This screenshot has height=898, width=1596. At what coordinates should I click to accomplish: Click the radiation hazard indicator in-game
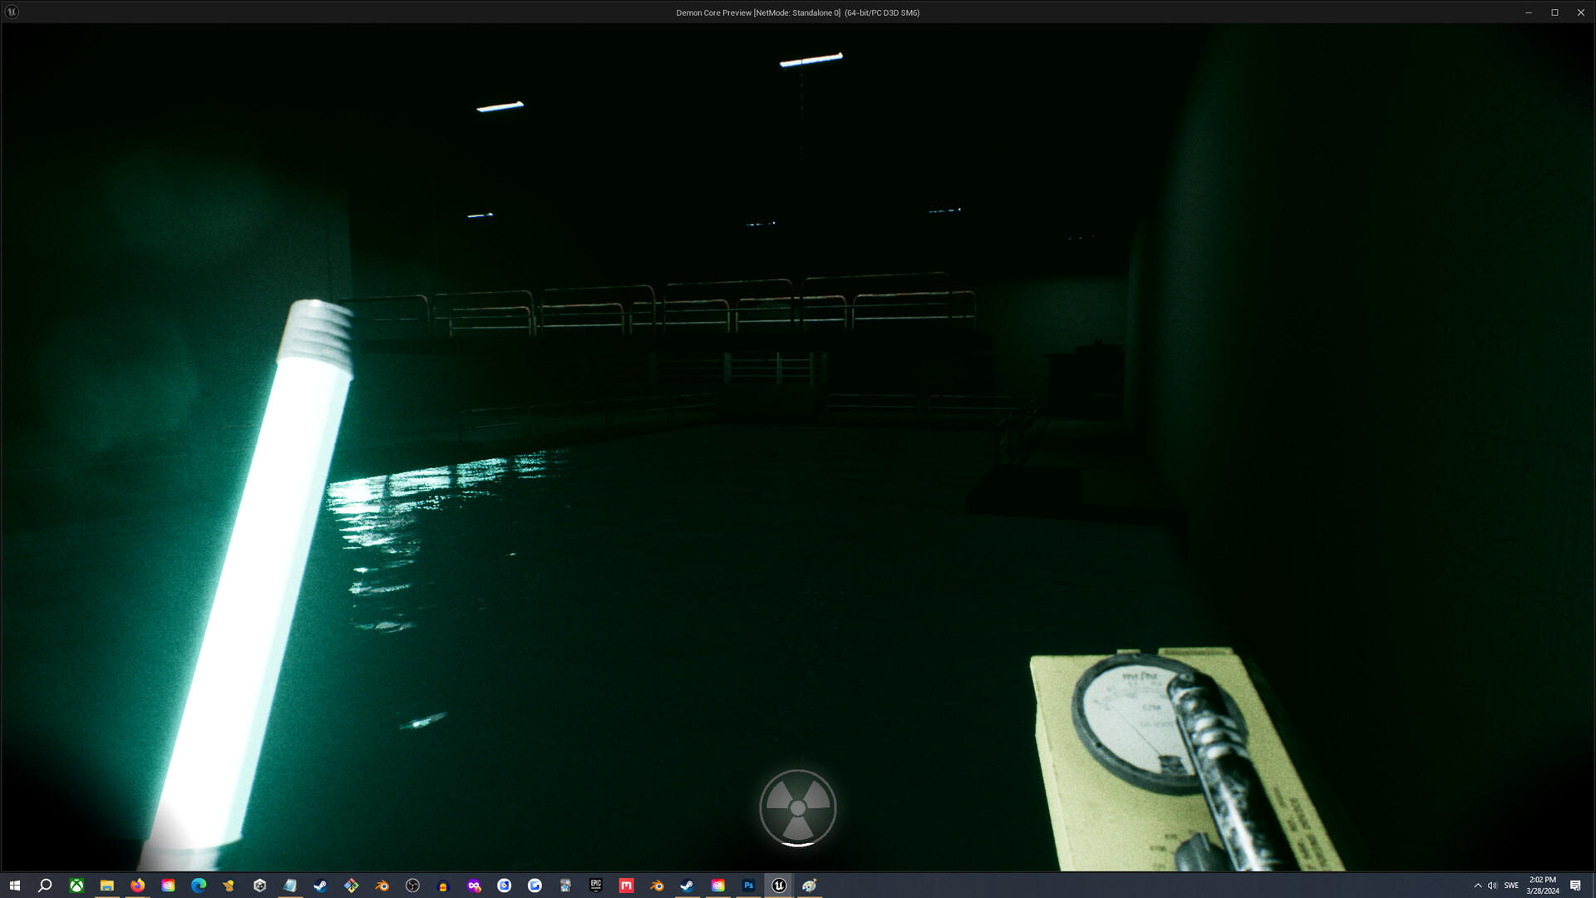796,807
